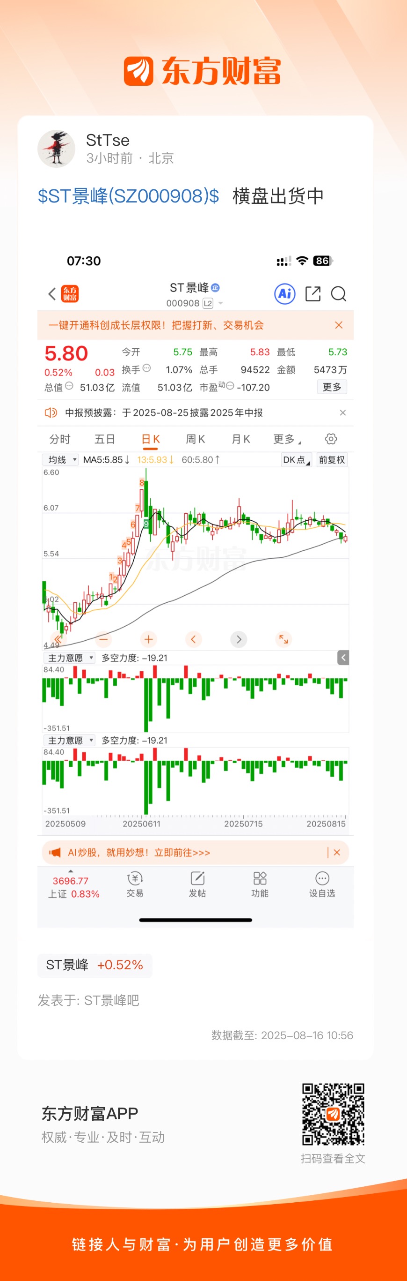Open $ST景峰(SZ000908)$ stock link

point(129,196)
